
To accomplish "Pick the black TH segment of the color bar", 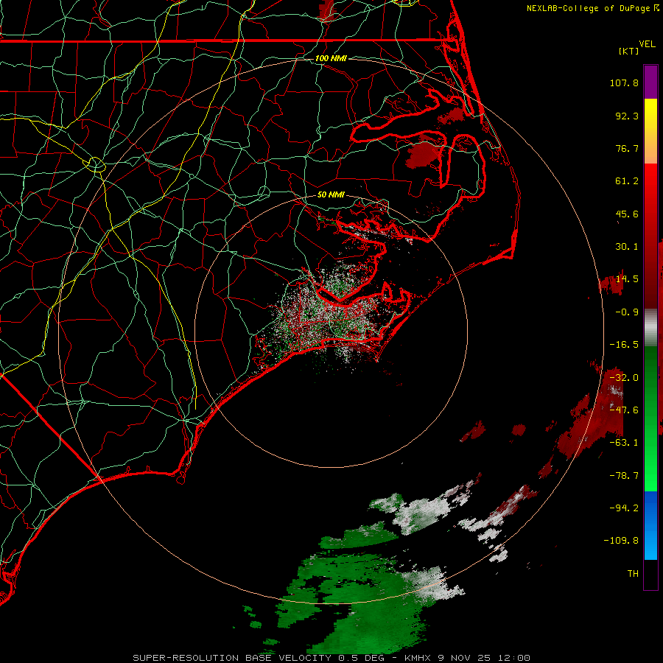I will pos(650,574).
